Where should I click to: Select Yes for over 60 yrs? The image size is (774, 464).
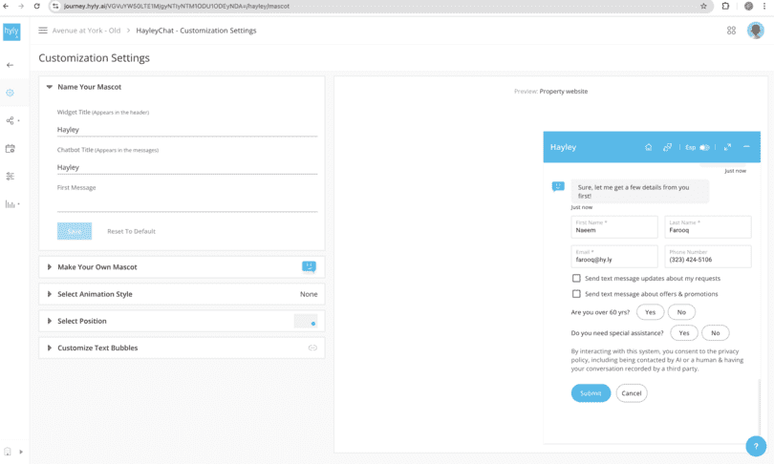coord(650,312)
